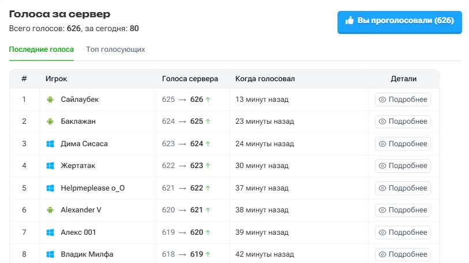Click Подробнее in Helpmeplease o_O row
This screenshot has height=263, width=469.
(x=403, y=188)
